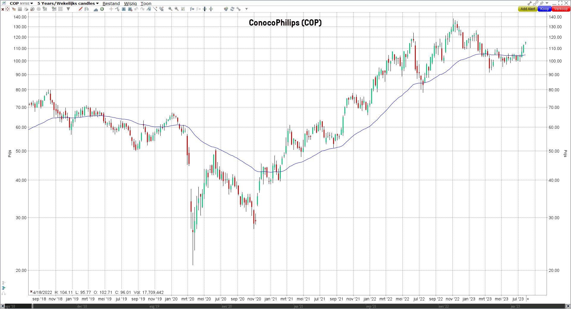Open the title bar arrow dropdown near pin
571x309 pixels.
pyautogui.click(x=547, y=3)
